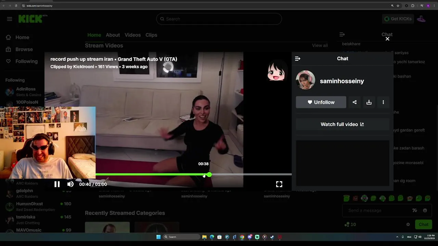Open Chrome media control icon
Screen dimensions: 438x246
pos(422,6)
